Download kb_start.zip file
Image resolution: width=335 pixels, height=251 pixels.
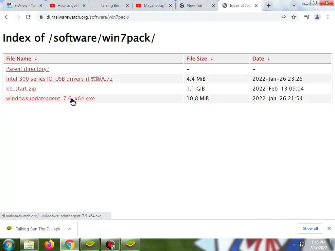(21, 89)
